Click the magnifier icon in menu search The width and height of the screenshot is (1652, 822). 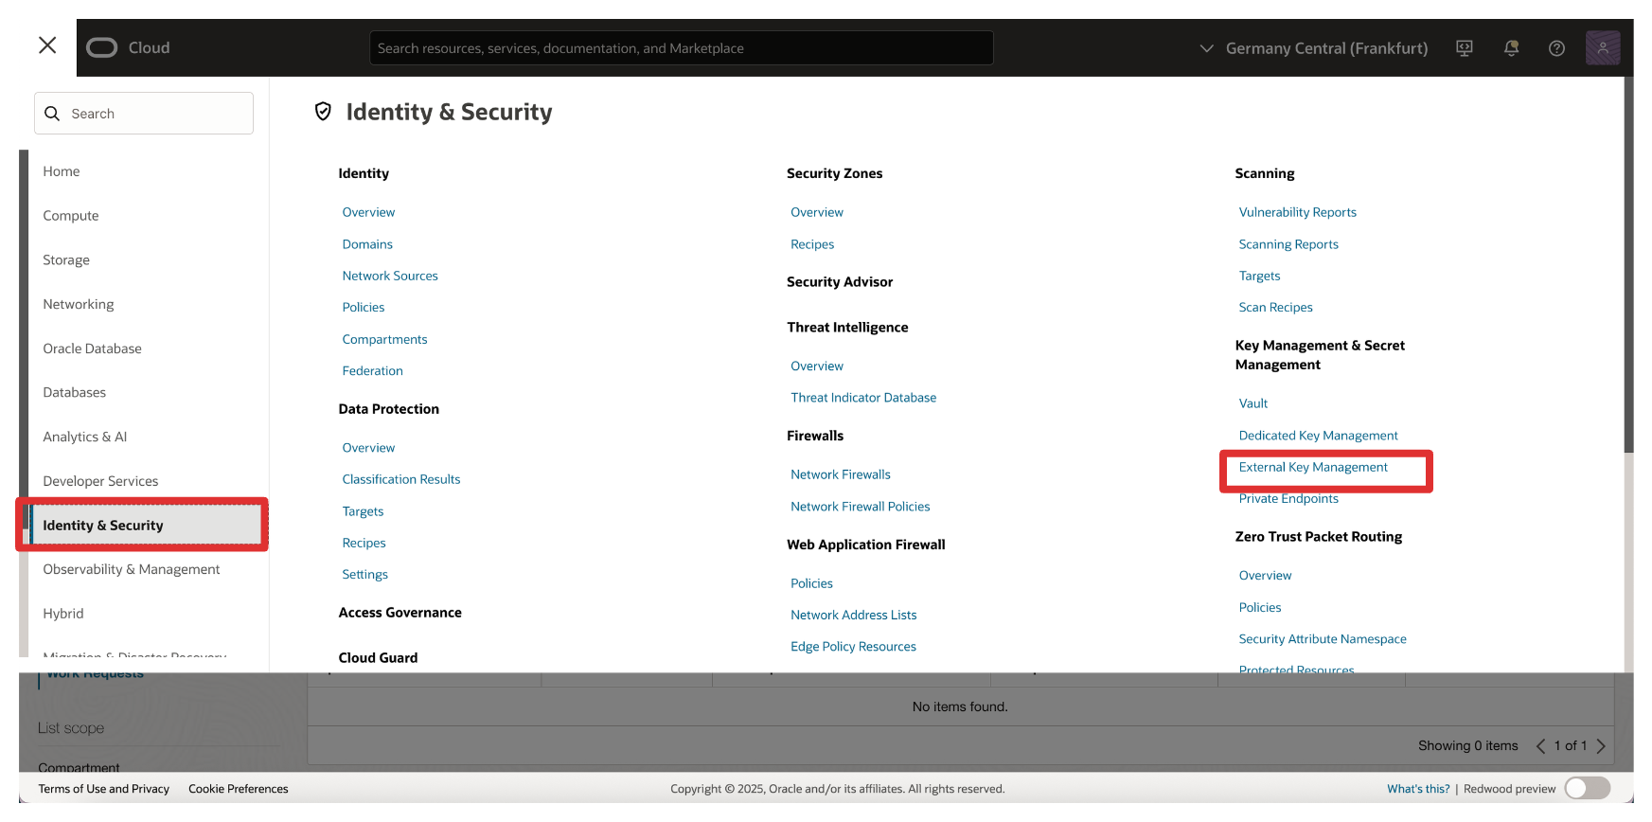coord(53,114)
